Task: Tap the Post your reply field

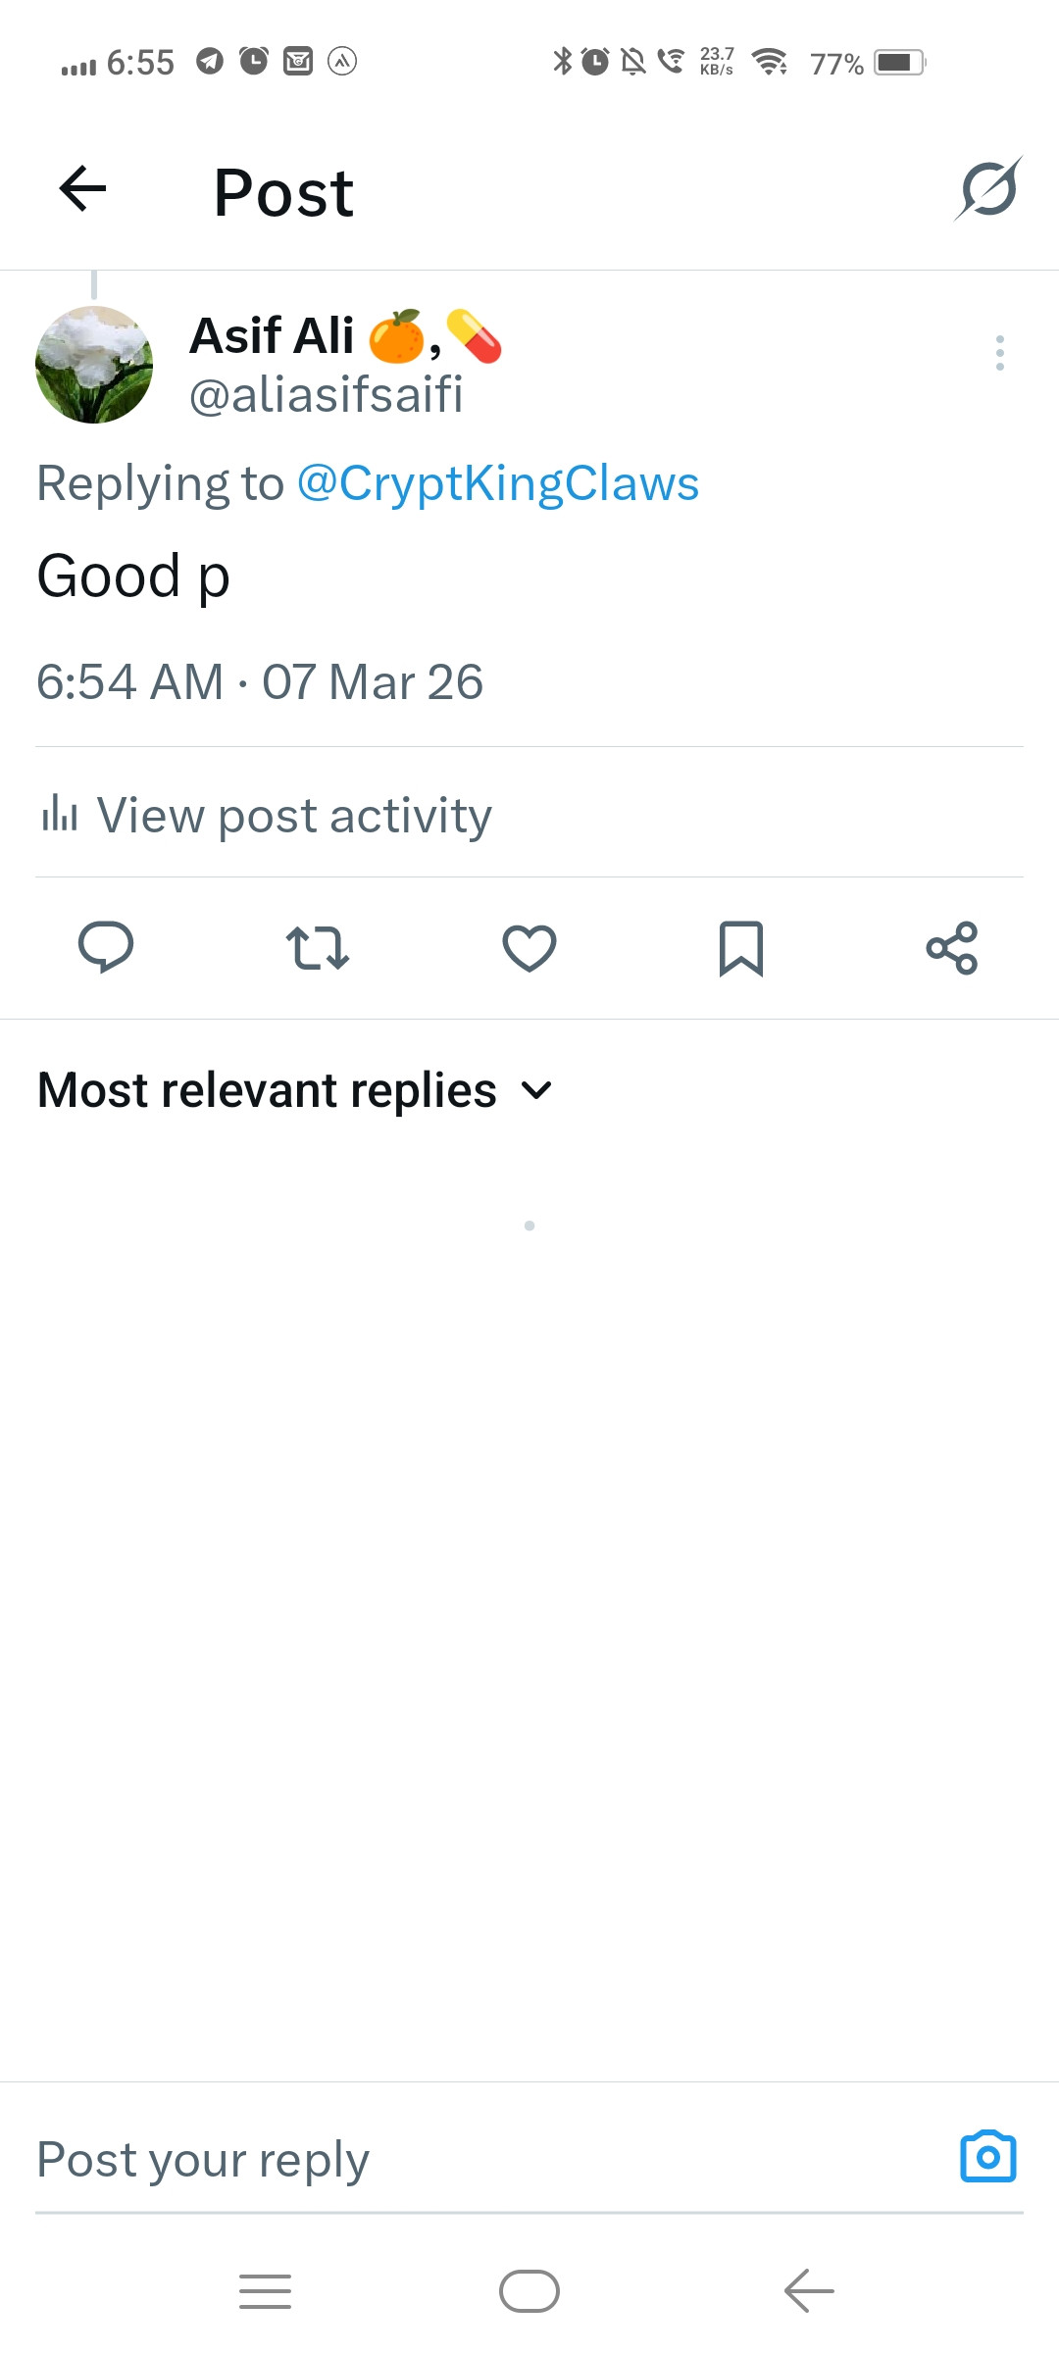Action: click(x=490, y=2159)
